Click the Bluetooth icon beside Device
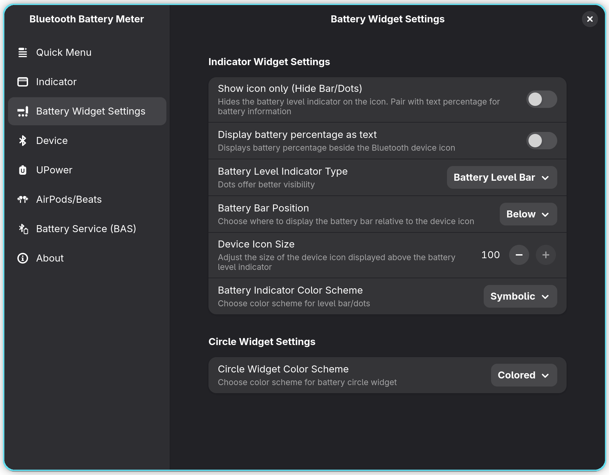609x475 pixels. (x=23, y=141)
